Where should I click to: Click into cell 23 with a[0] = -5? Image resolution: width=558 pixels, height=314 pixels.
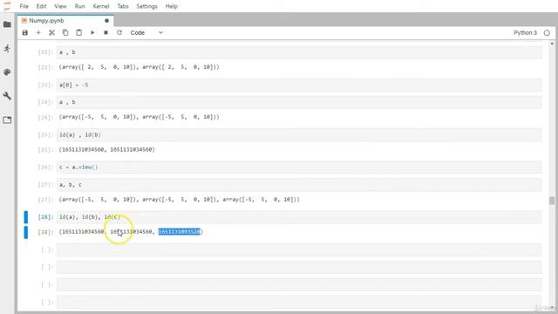point(299,85)
